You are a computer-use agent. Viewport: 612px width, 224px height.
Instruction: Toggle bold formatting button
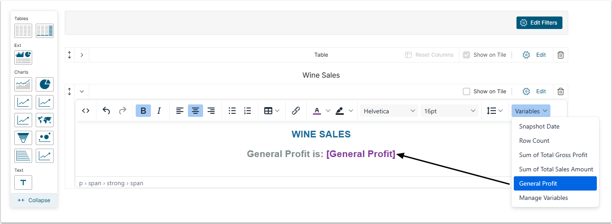(143, 111)
